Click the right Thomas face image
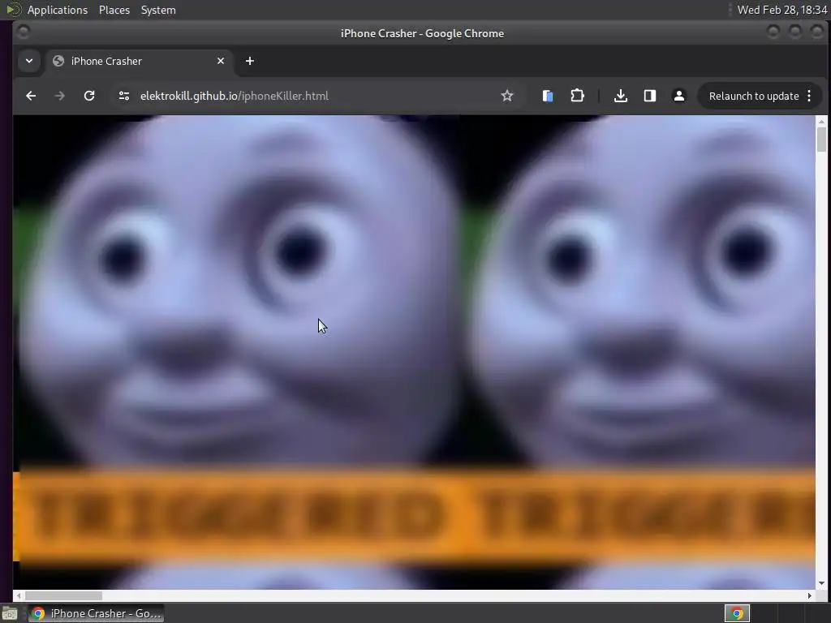The width and height of the screenshot is (831, 623). [x=638, y=339]
